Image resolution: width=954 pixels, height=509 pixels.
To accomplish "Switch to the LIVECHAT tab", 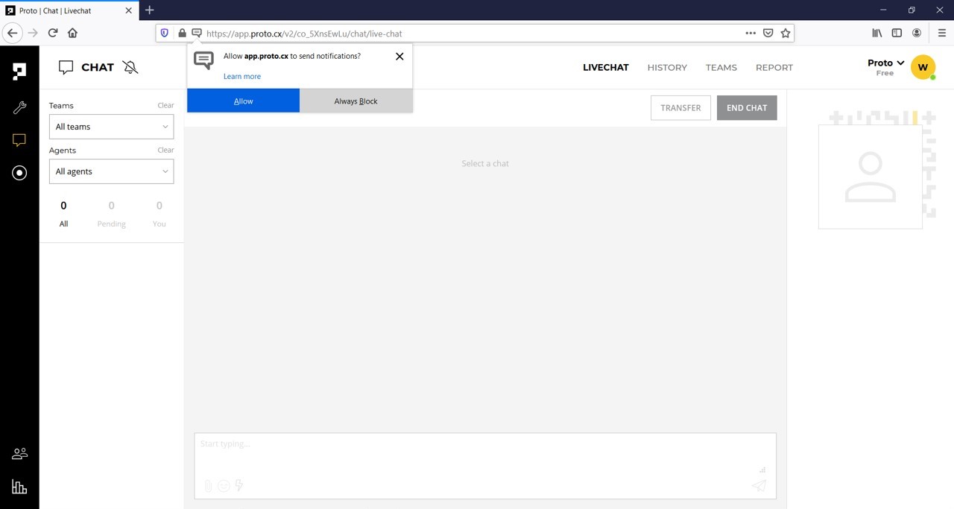I will pos(605,67).
